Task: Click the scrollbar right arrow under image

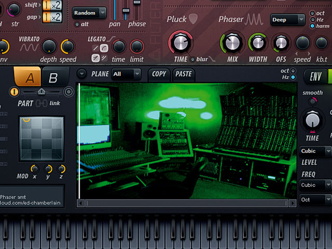Action: (x=293, y=203)
